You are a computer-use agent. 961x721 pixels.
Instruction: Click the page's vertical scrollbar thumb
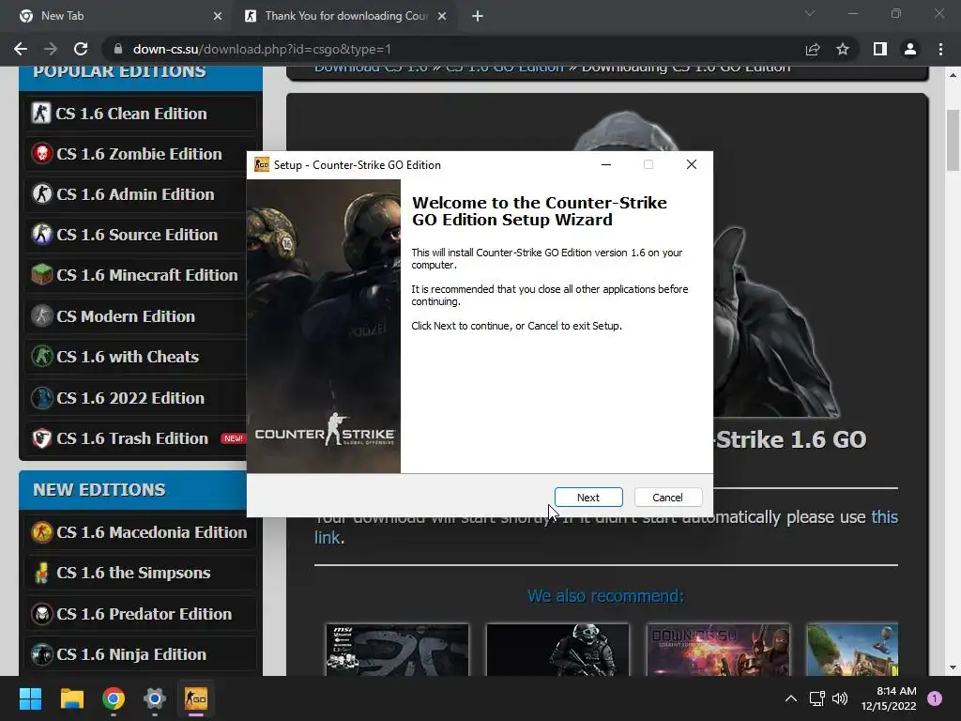coord(953,140)
